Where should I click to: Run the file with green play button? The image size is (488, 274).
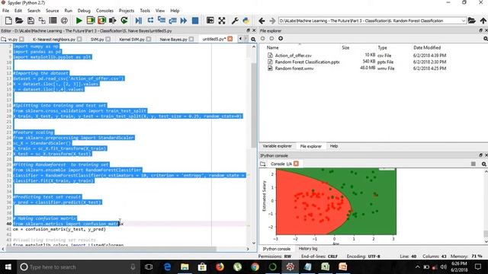[79, 21]
